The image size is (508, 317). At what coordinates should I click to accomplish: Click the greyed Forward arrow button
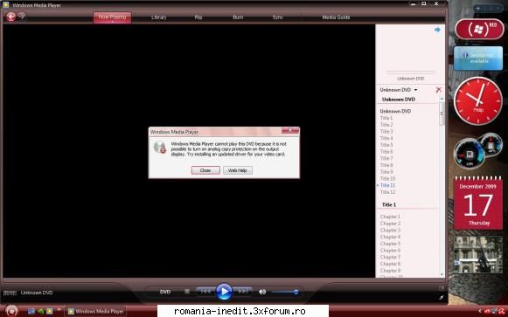22,16
